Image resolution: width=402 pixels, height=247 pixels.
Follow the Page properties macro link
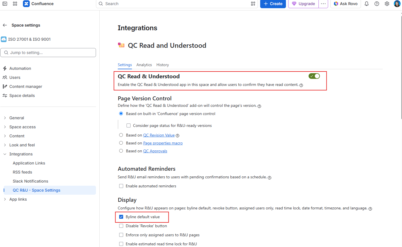click(163, 143)
